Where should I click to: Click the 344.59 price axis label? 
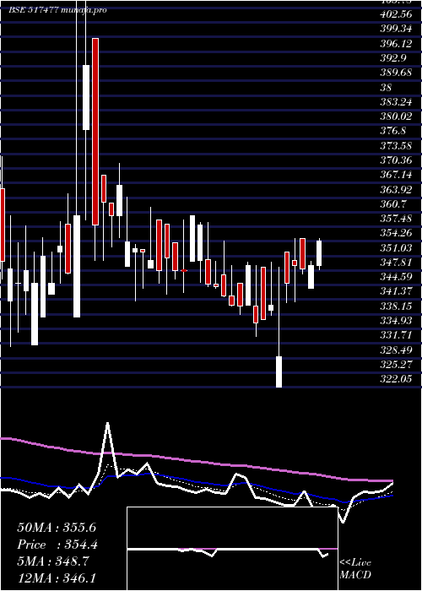pyautogui.click(x=396, y=277)
